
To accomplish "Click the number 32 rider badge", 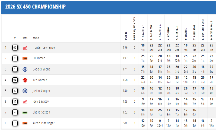I will pos(15,91).
